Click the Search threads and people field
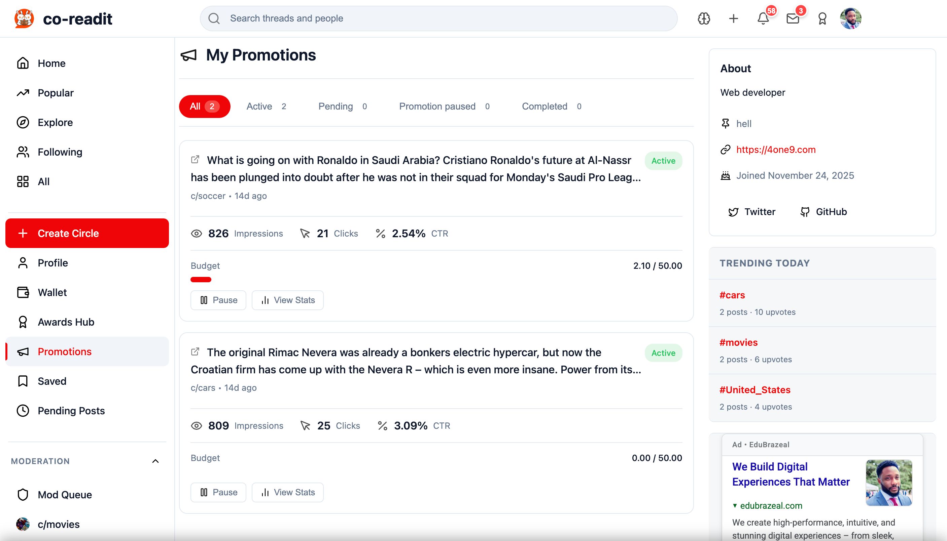 (x=439, y=18)
